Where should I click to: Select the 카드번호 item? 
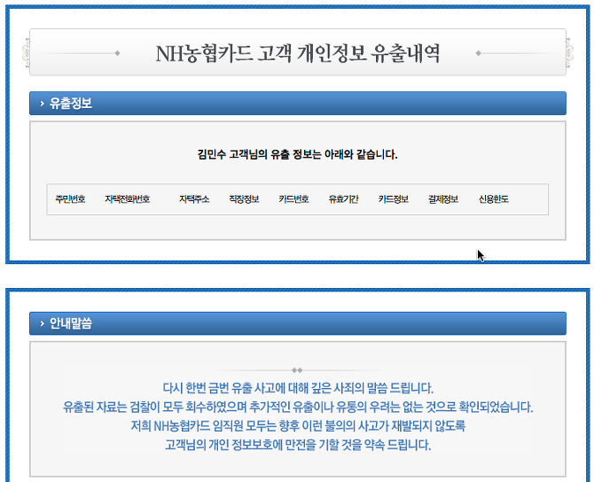293,199
